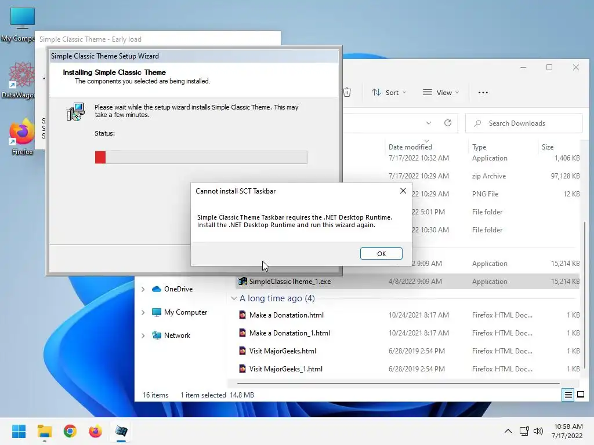Click the 16 items status text
This screenshot has height=445, width=594.
155,395
